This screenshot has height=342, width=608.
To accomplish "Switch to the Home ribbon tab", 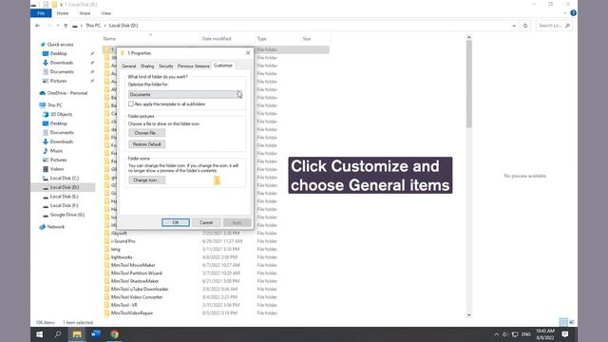I will (x=63, y=13).
